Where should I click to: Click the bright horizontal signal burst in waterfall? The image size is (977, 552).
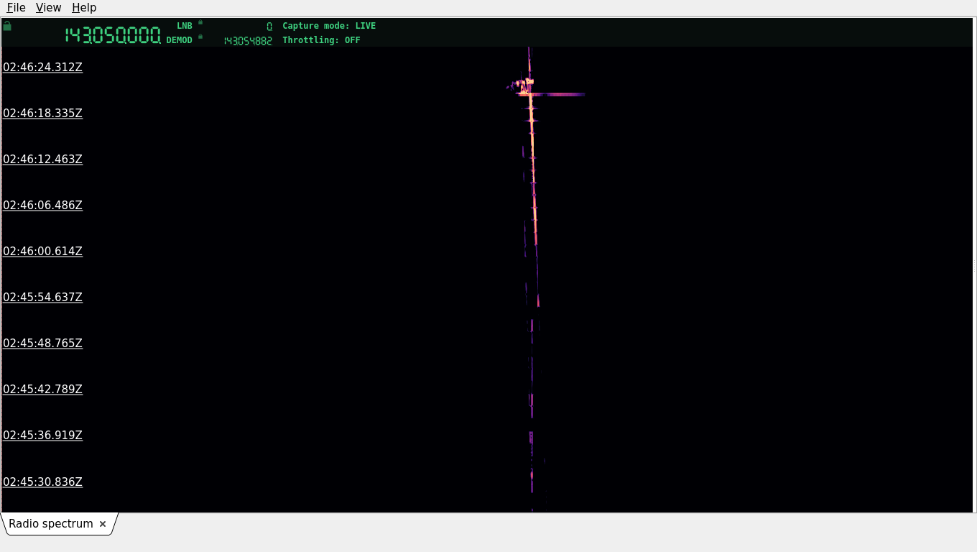click(x=552, y=94)
